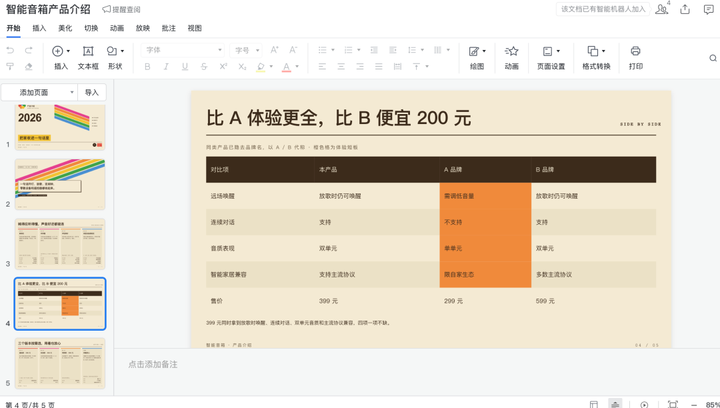
Task: Click the clear formatting eraser icon
Action: click(x=29, y=67)
